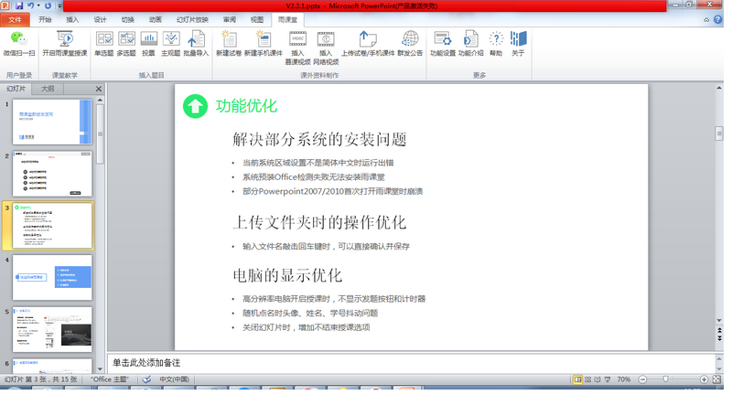Select the 雨课堂 ribbon tab
Image resolution: width=732 pixels, height=394 pixels.
pos(287,19)
